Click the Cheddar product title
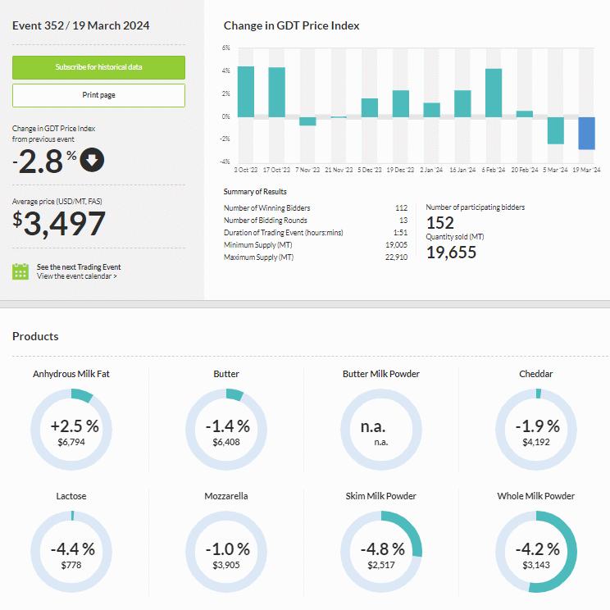 pos(536,374)
